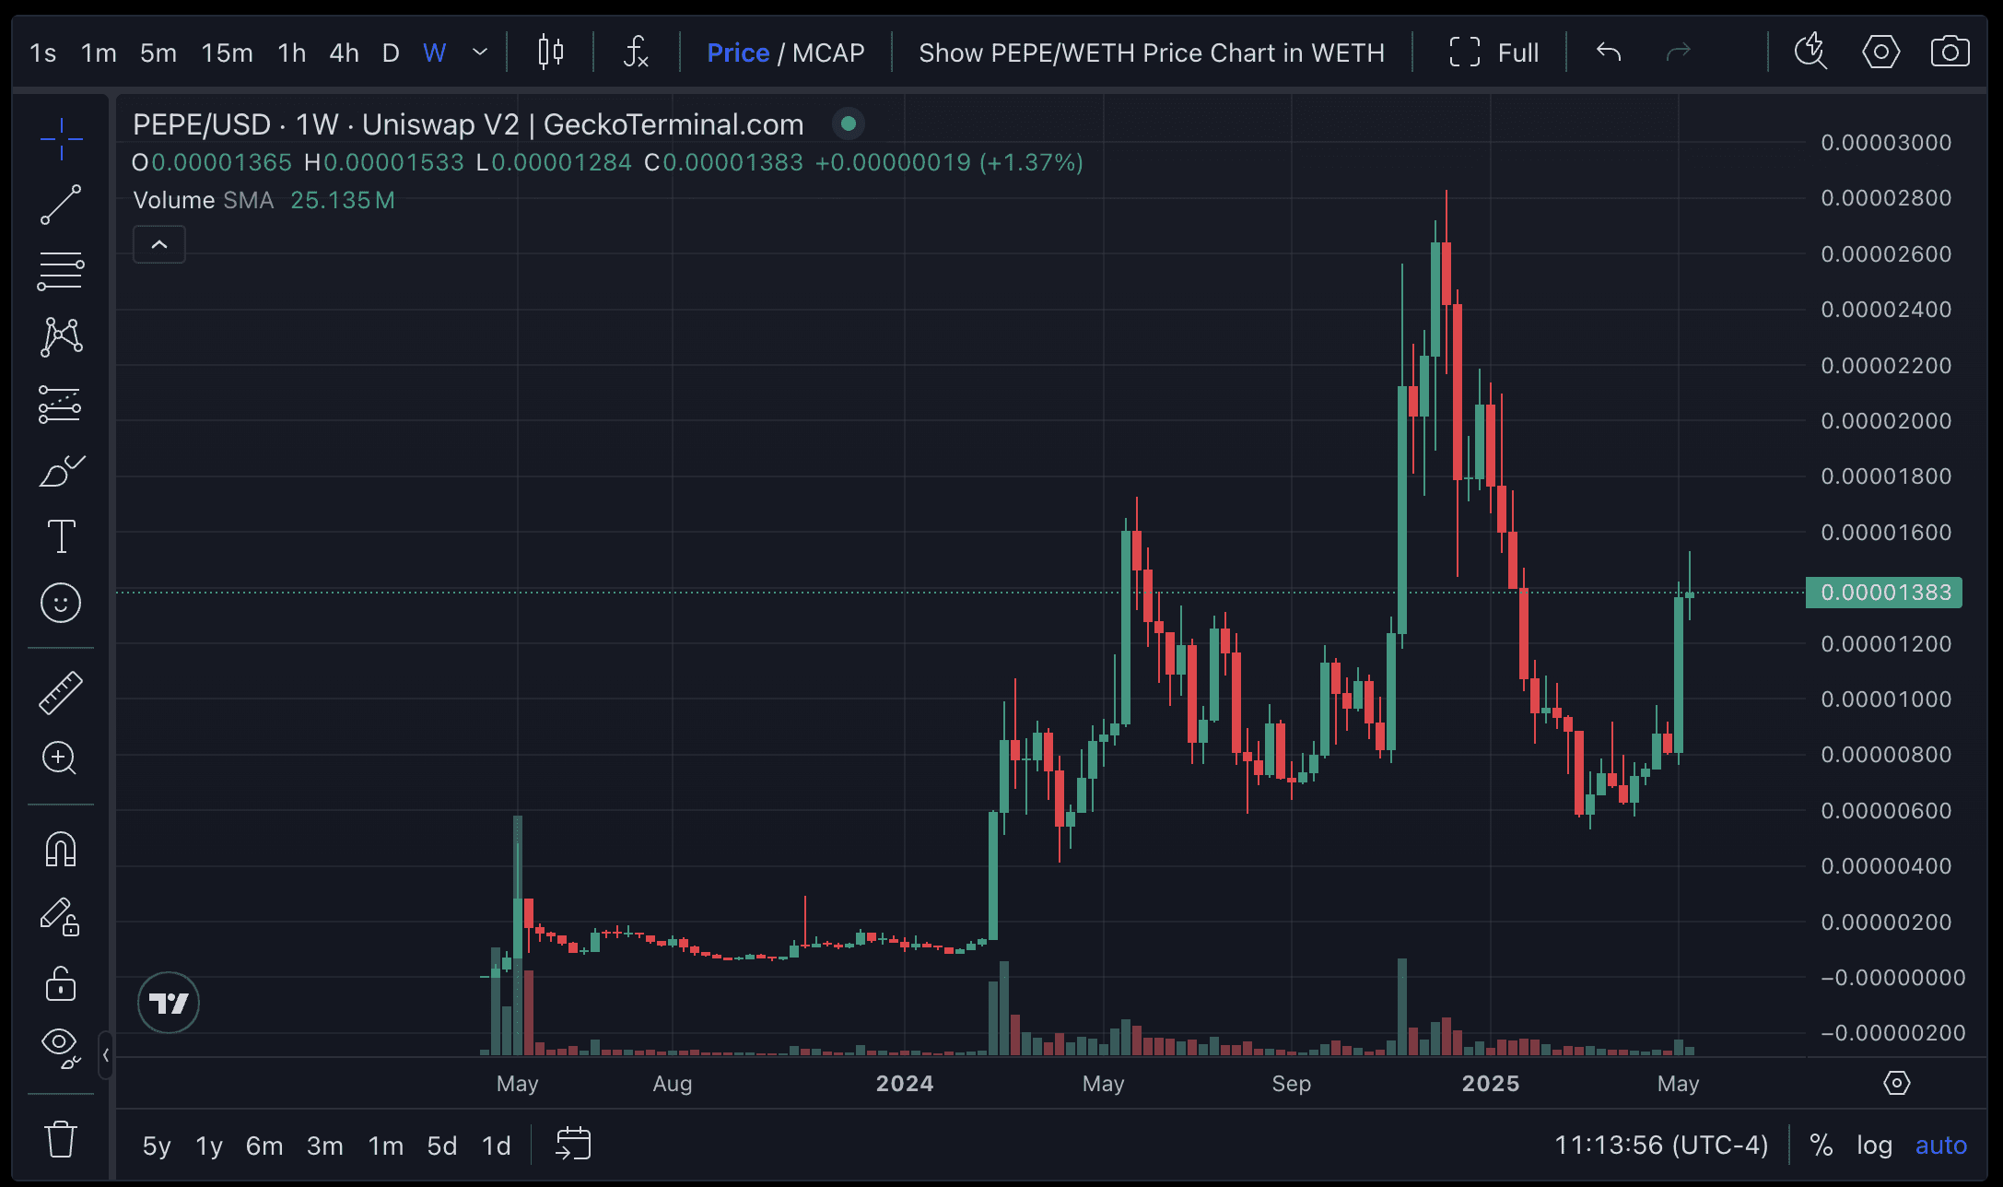2003x1187 pixels.
Task: Switch to the 4h timeframe
Action: [344, 53]
